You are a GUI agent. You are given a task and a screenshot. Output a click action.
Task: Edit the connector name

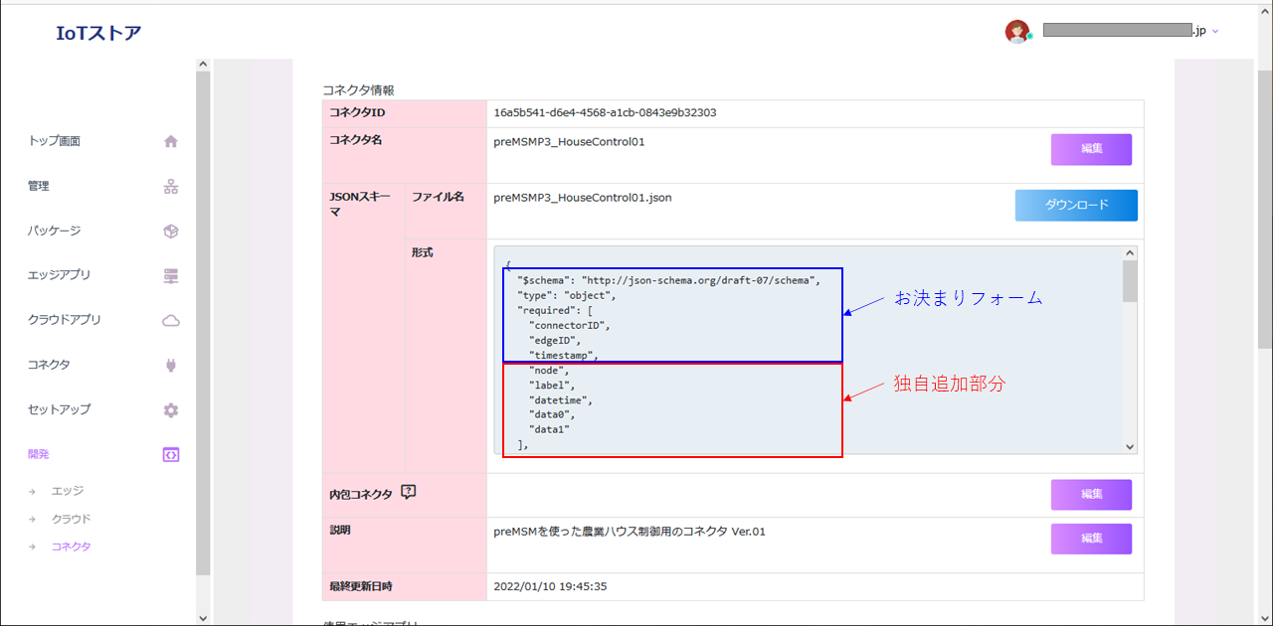[x=1091, y=149]
